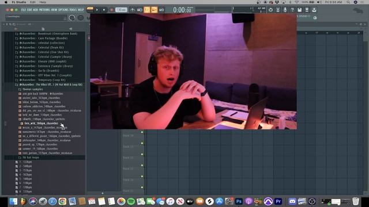Toggle the highlighted blend-recording overdub button
369x207 pixels.
coord(154,10)
